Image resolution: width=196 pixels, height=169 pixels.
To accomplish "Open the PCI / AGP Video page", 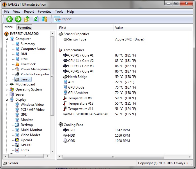I will click(33, 110).
